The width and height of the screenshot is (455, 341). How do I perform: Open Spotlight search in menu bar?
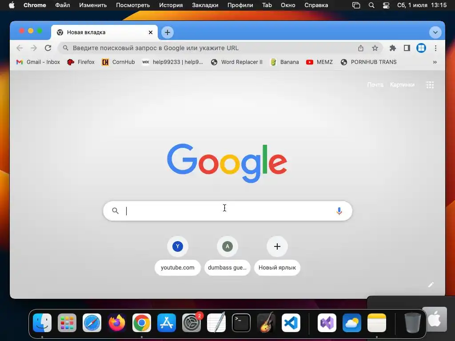371,5
